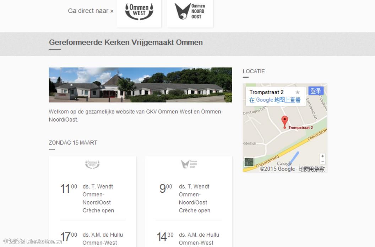
Task: Switch map to satellite view thumbnail
Action: click(249, 162)
